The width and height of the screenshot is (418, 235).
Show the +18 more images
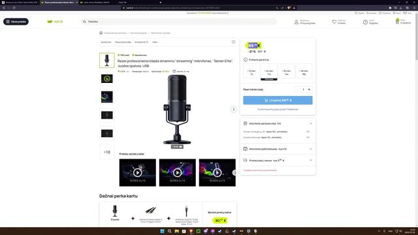click(107, 152)
